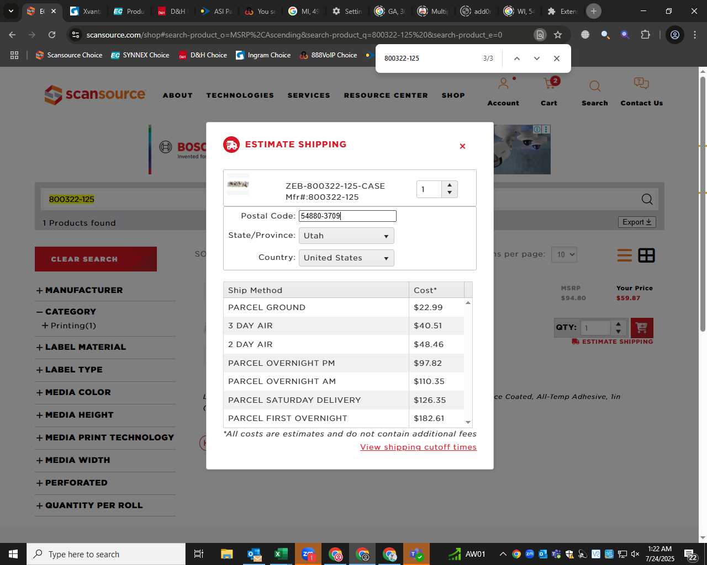707x565 pixels.
Task: Click the Postal Code input field
Action: pos(347,216)
